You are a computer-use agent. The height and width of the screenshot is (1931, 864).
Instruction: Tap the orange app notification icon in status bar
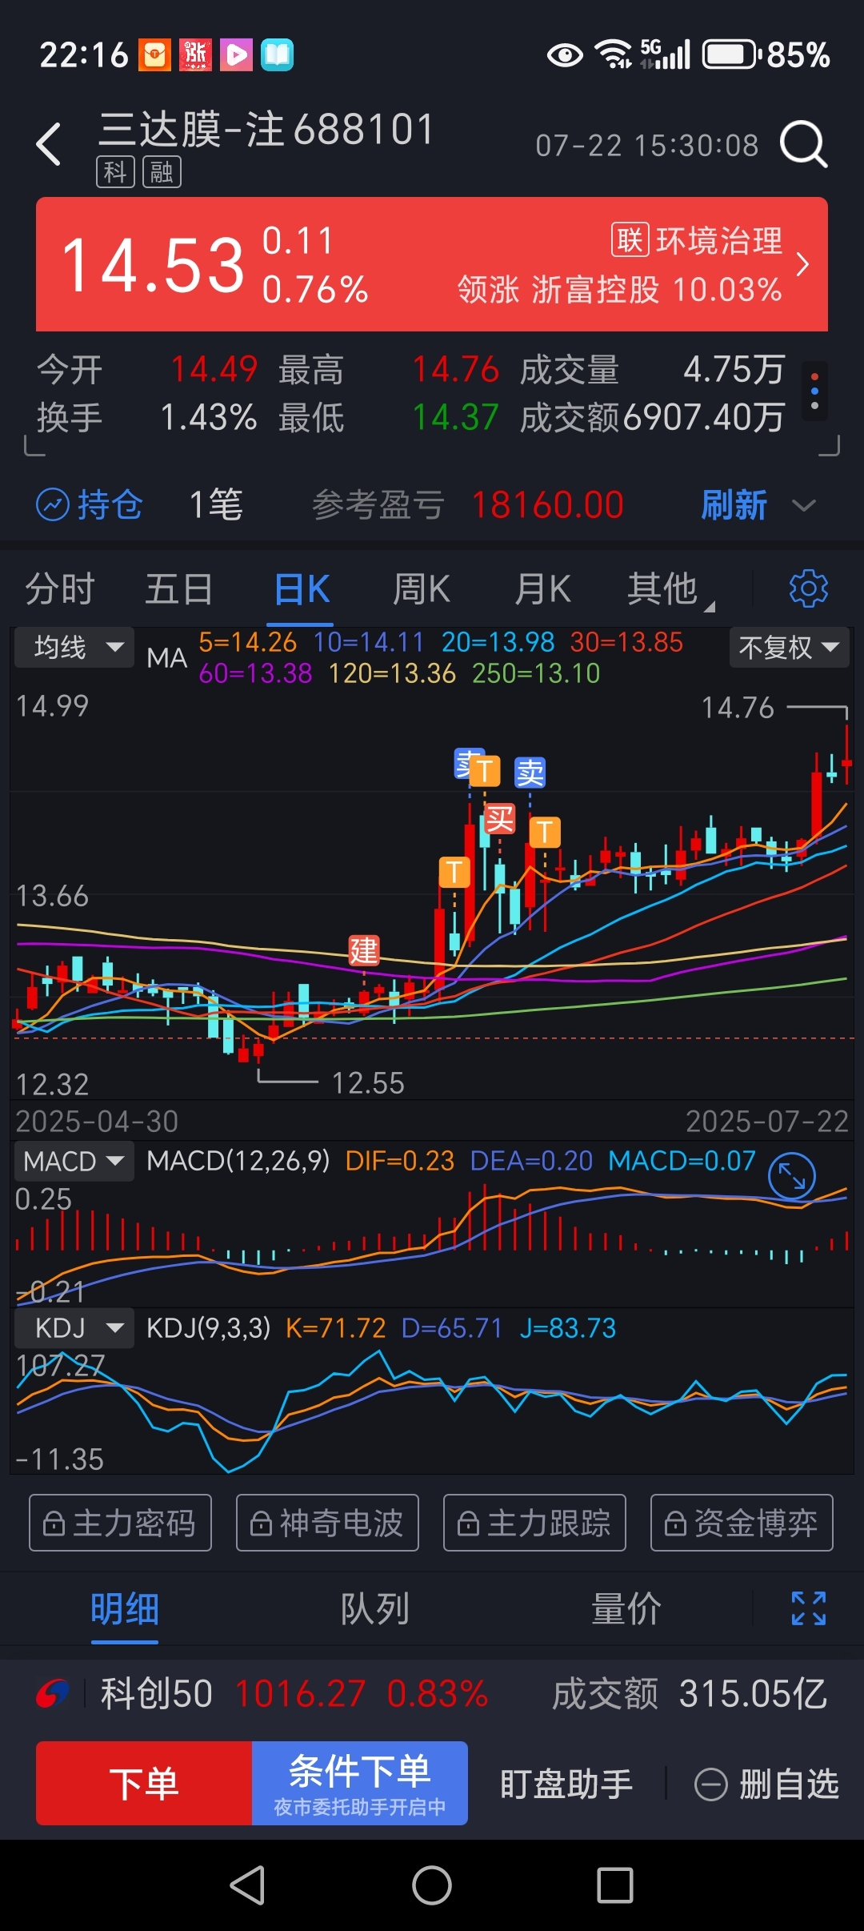(x=154, y=54)
